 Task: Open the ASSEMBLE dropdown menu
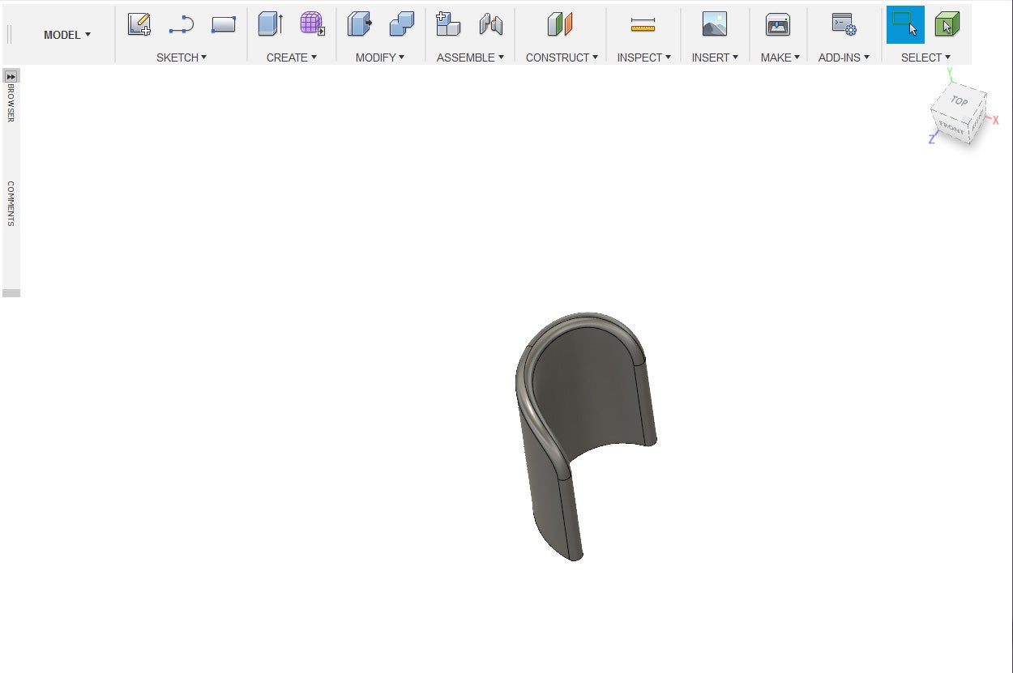(x=470, y=58)
